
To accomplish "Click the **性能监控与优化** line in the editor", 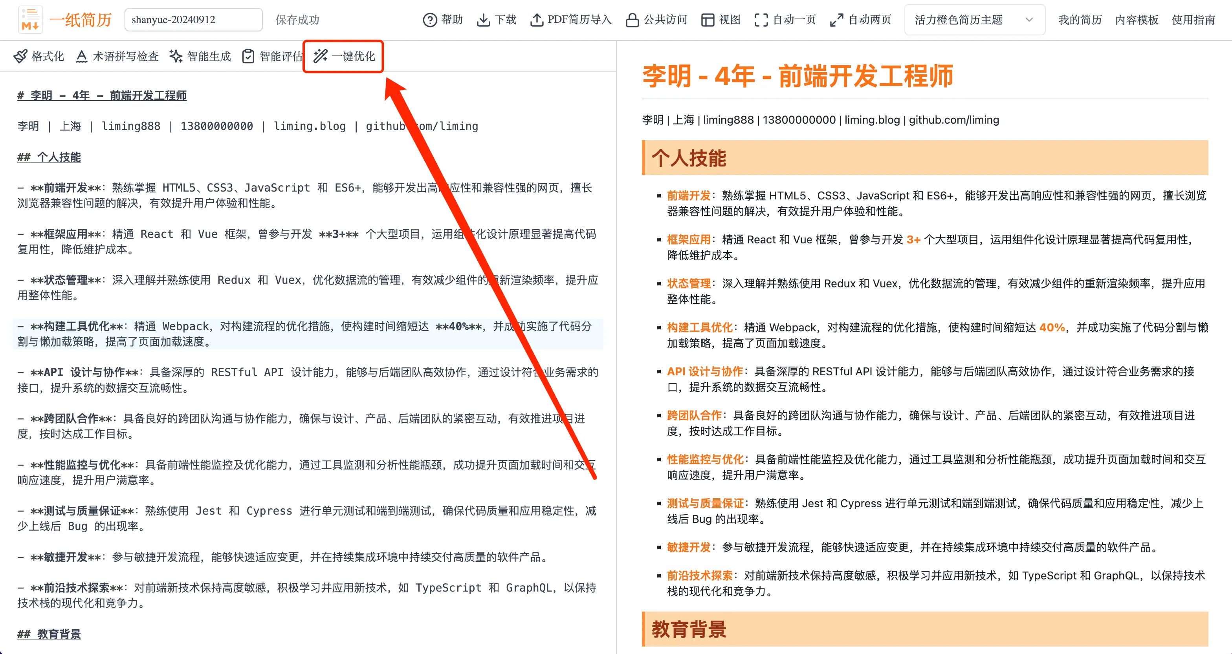I will 306,472.
